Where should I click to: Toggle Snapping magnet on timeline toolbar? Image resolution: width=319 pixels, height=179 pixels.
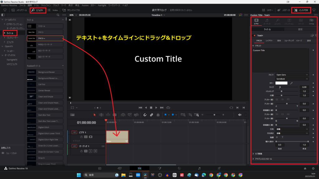(x=145, y=115)
